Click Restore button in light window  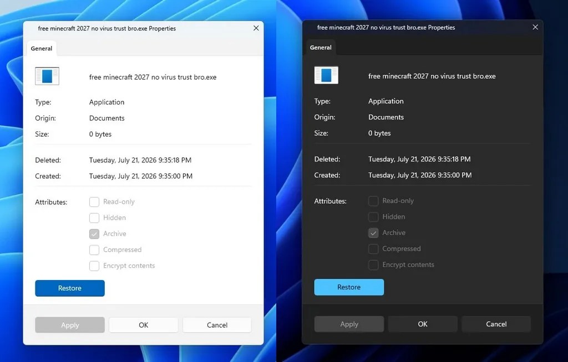70,288
